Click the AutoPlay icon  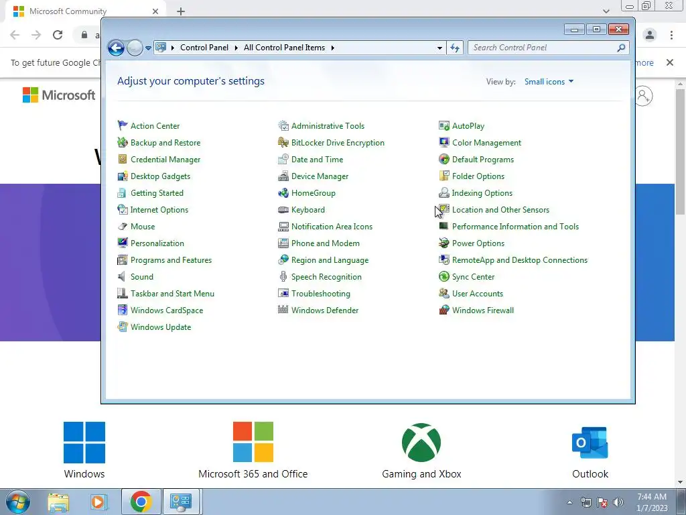click(x=444, y=125)
